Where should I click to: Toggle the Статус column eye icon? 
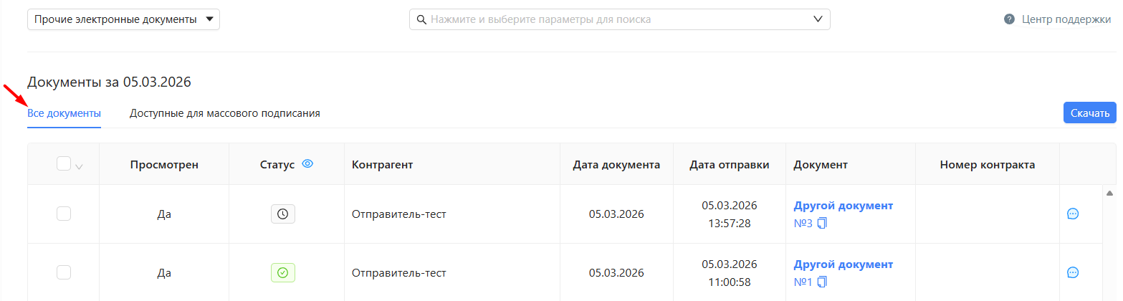click(308, 164)
